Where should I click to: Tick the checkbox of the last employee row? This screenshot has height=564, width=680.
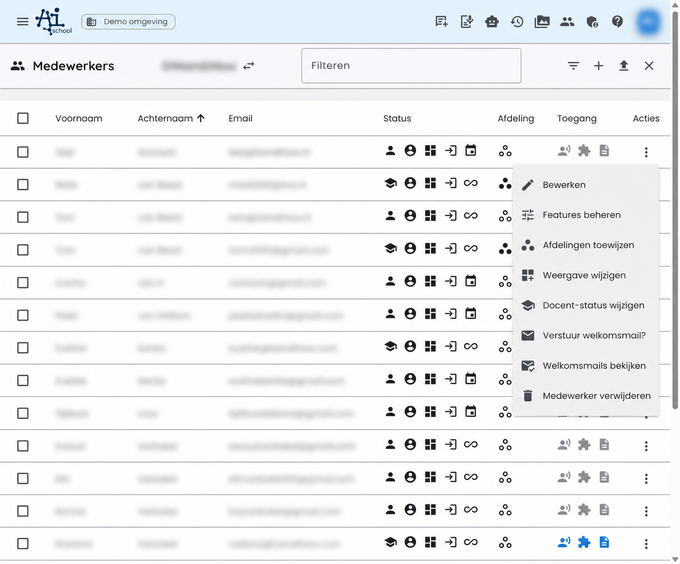point(23,543)
